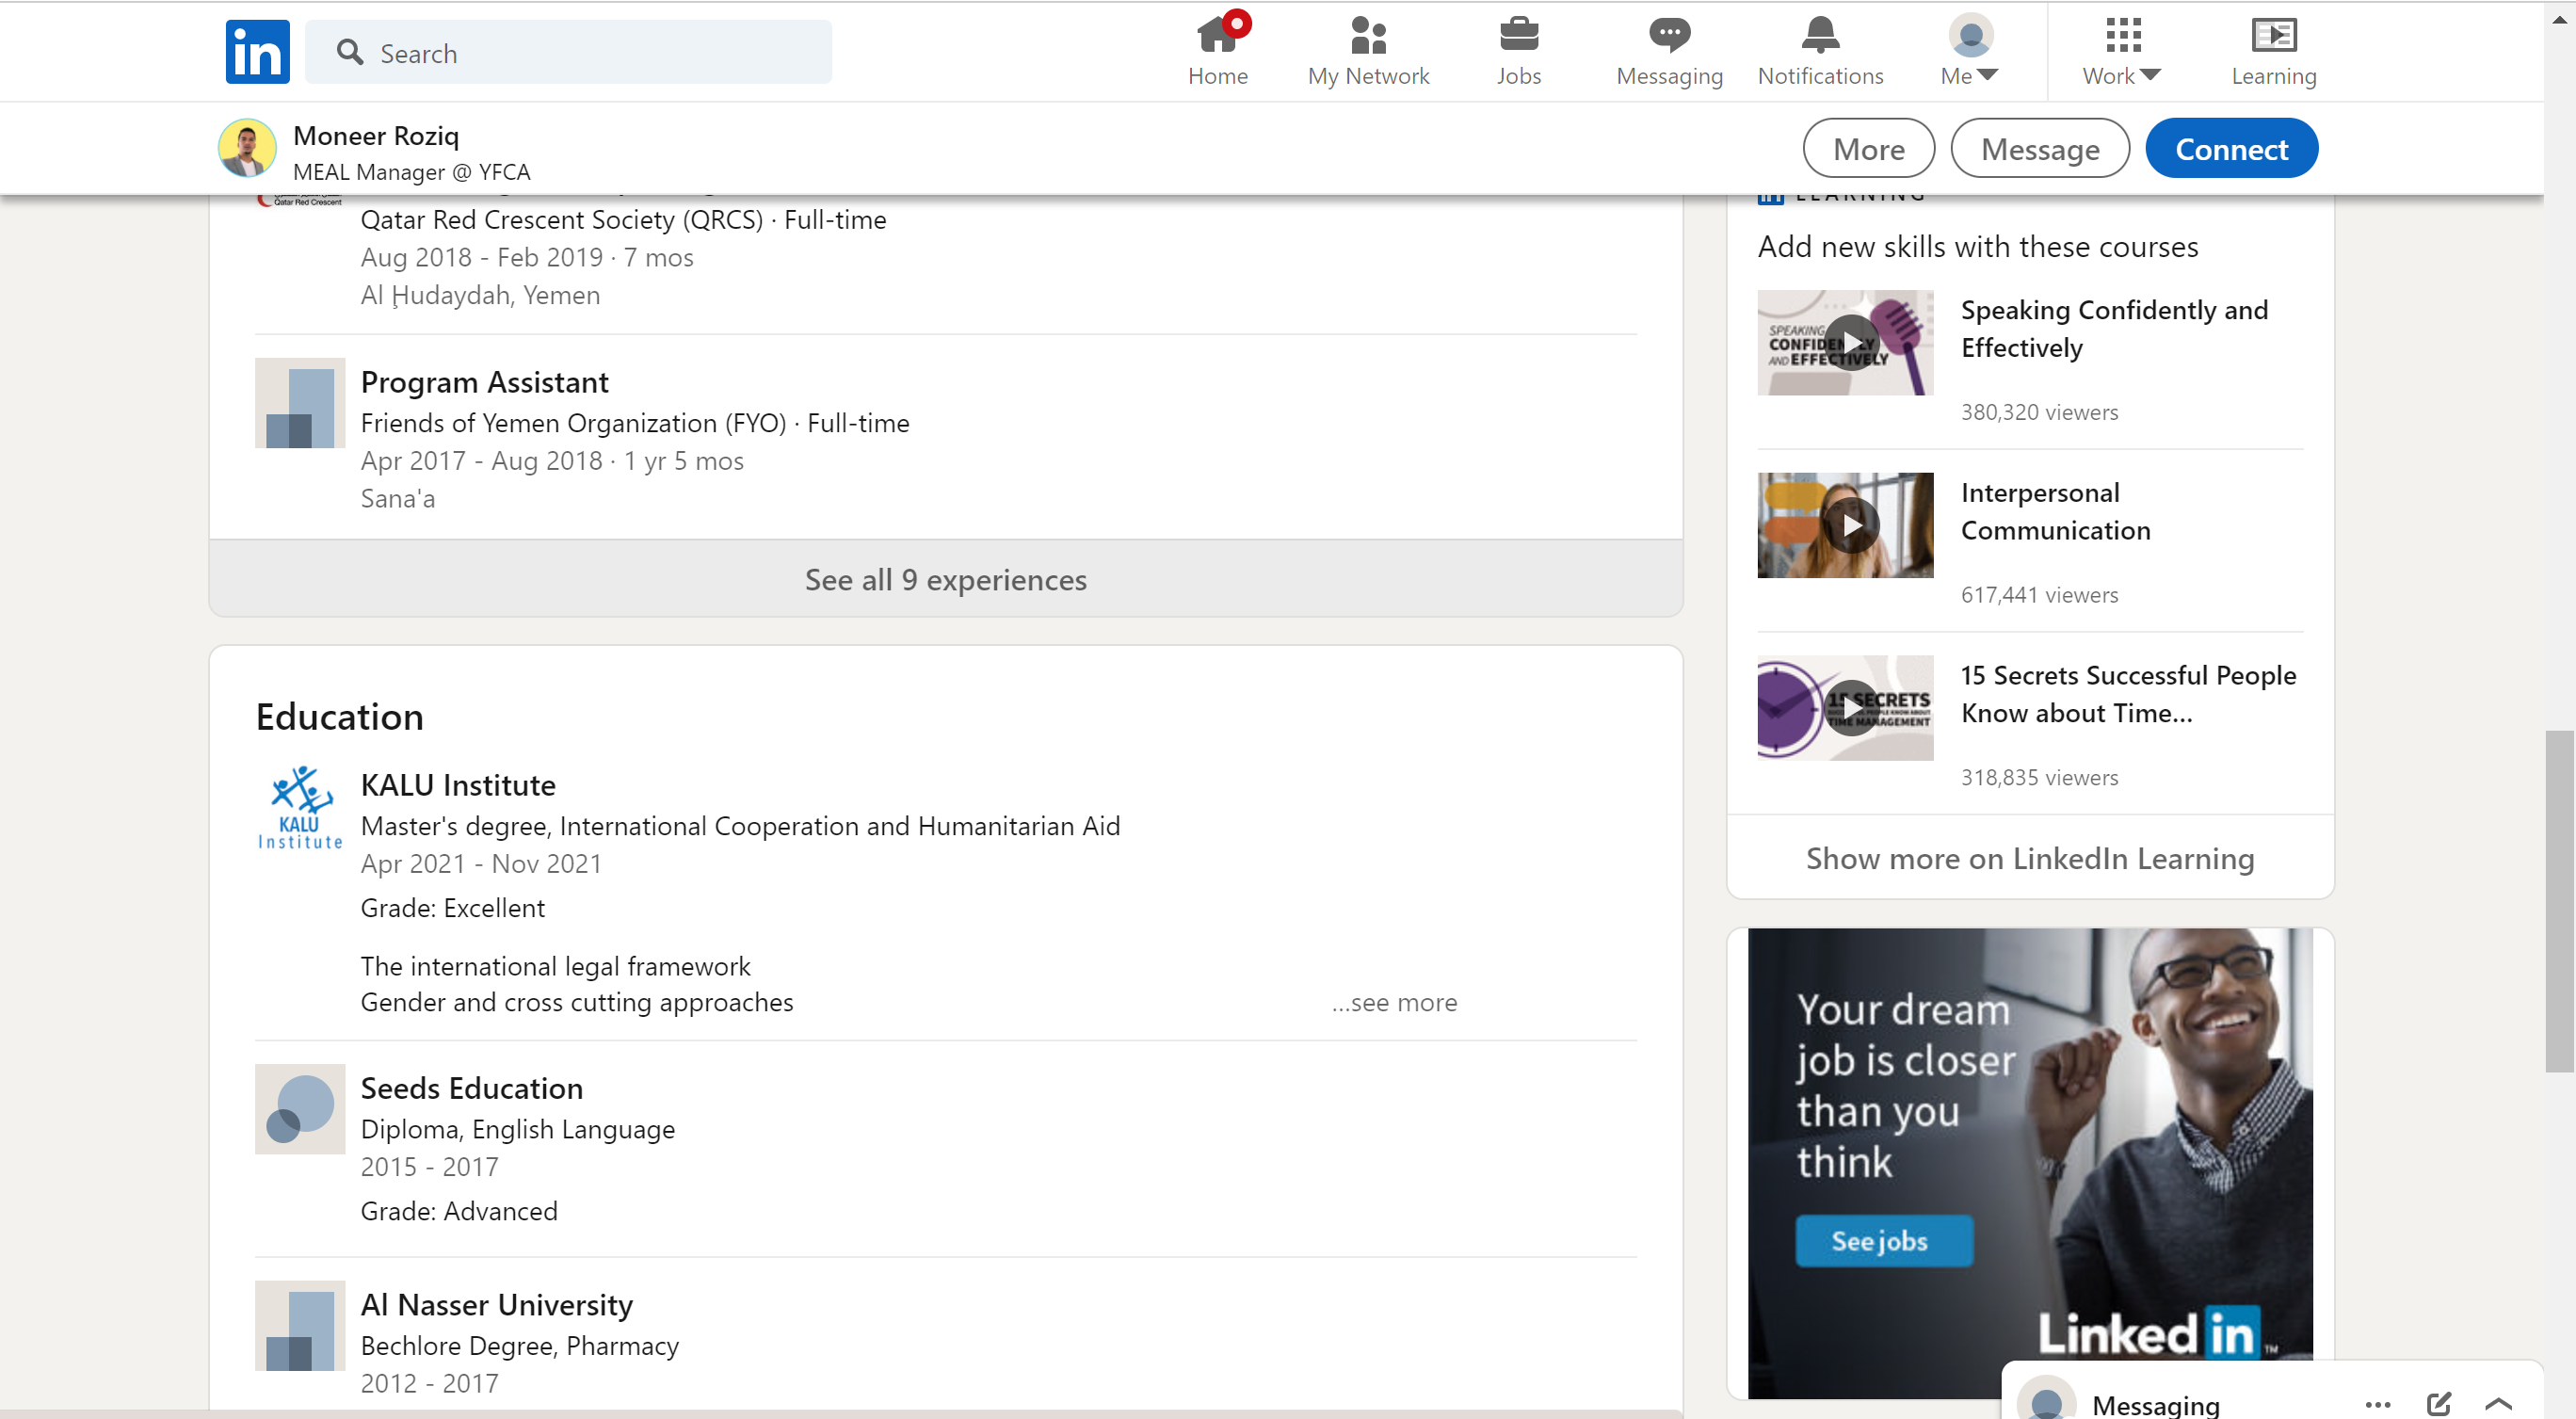2576x1419 pixels.
Task: Expand the Messaging panel chevron
Action: (x=2498, y=1403)
